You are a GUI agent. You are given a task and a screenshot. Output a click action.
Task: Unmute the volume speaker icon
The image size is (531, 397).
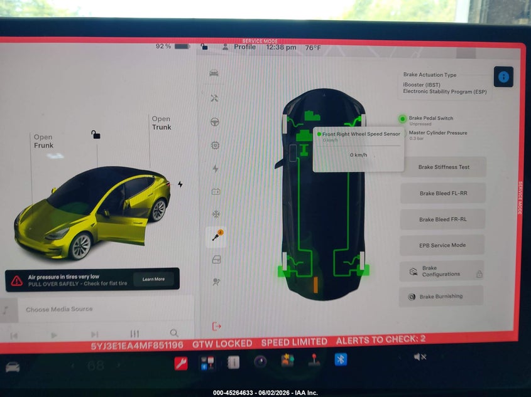click(x=419, y=357)
